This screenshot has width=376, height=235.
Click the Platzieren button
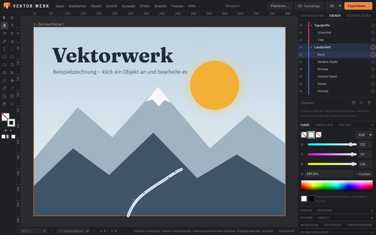280,6
